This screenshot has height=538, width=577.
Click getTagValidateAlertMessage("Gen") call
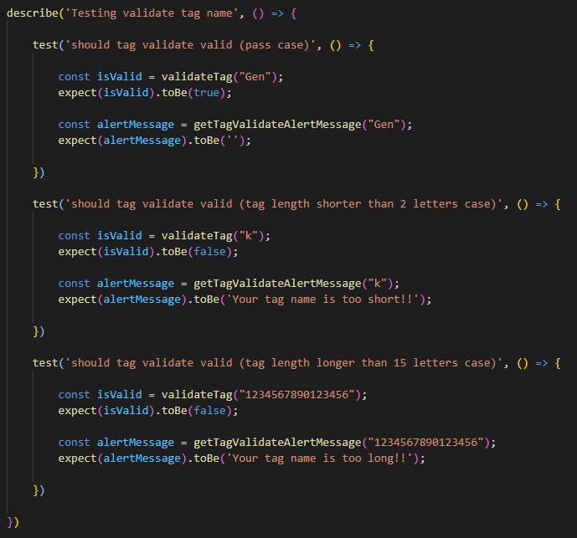coord(300,125)
